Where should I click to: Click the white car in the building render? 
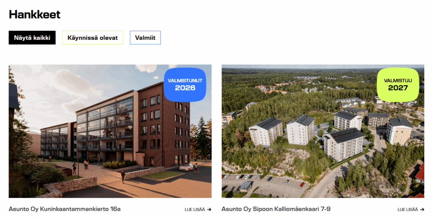[186, 167]
